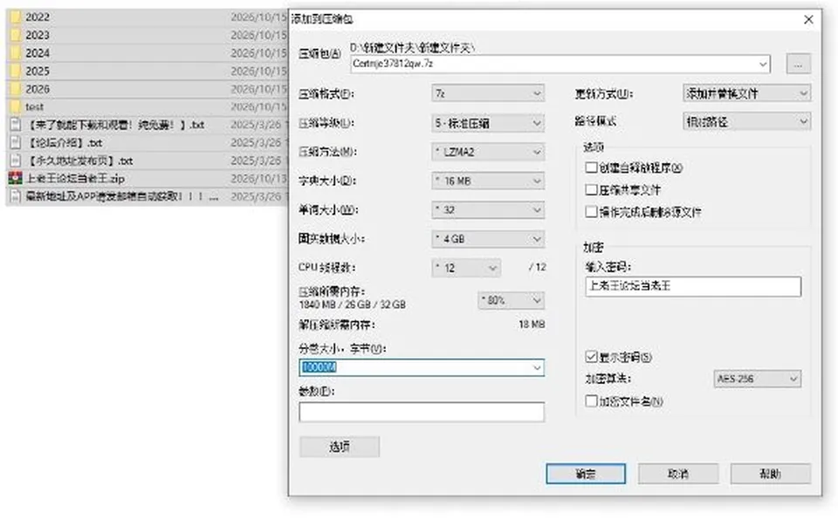Click the 最新地址及APP text file icon
838x519 pixels.
pyautogui.click(x=16, y=196)
